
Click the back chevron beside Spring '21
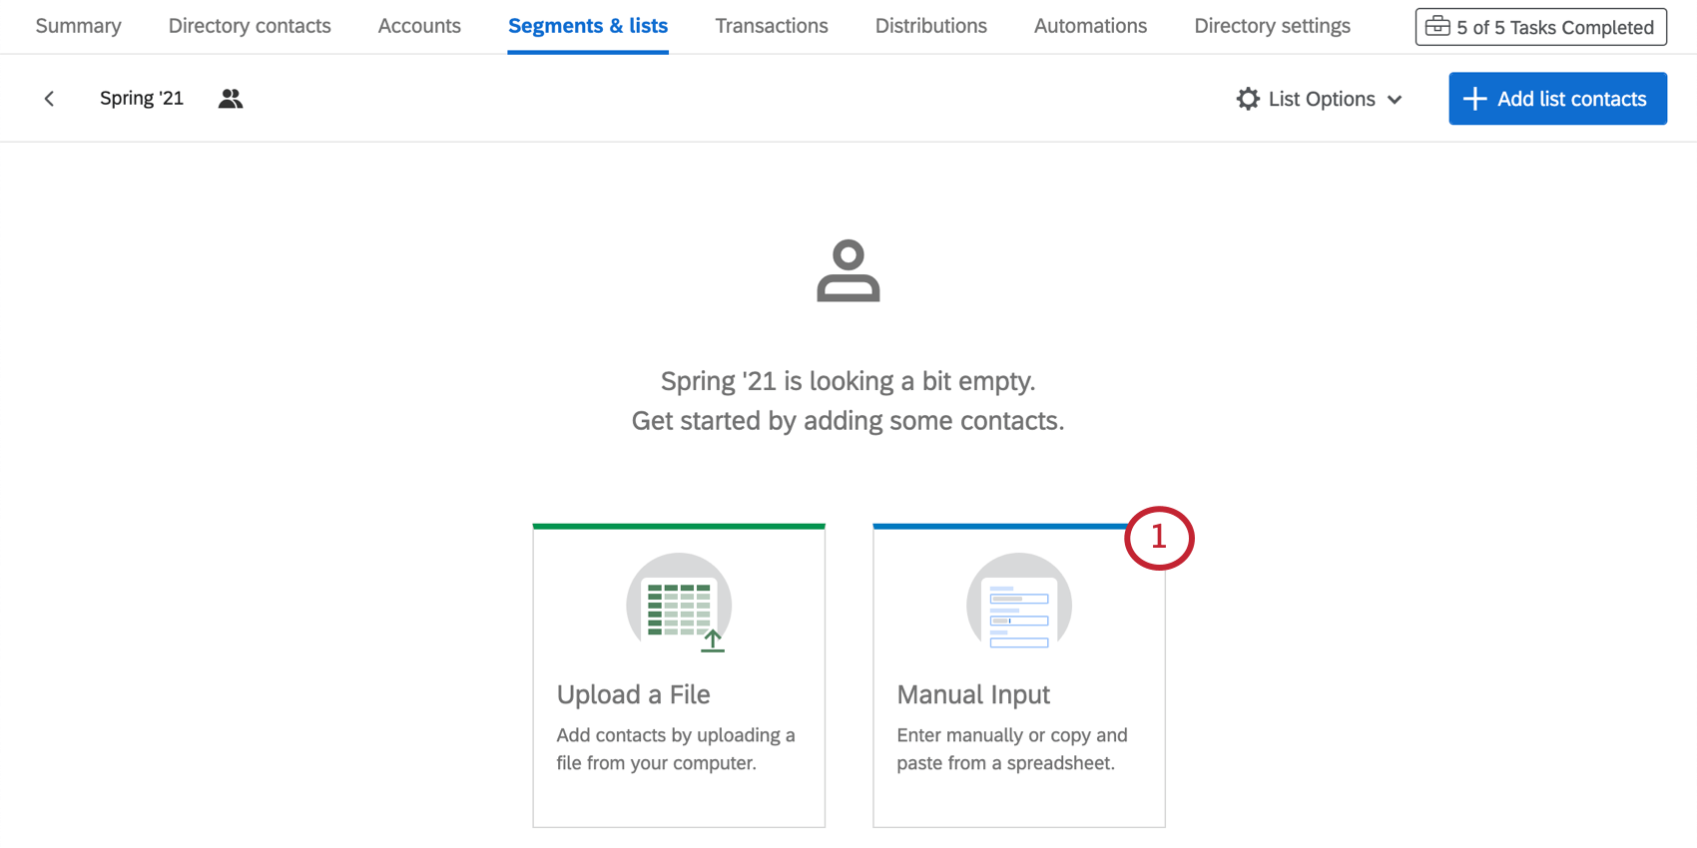[x=49, y=98]
